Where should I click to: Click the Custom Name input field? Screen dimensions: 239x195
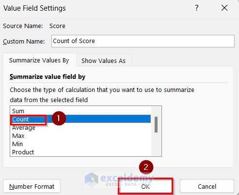[x=143, y=41]
